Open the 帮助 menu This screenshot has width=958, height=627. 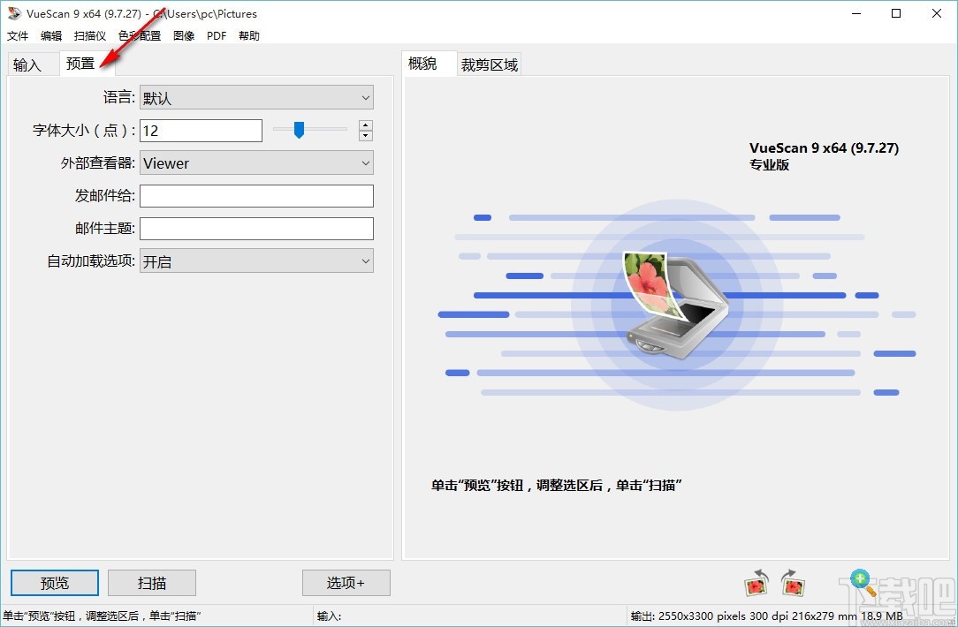pos(248,35)
